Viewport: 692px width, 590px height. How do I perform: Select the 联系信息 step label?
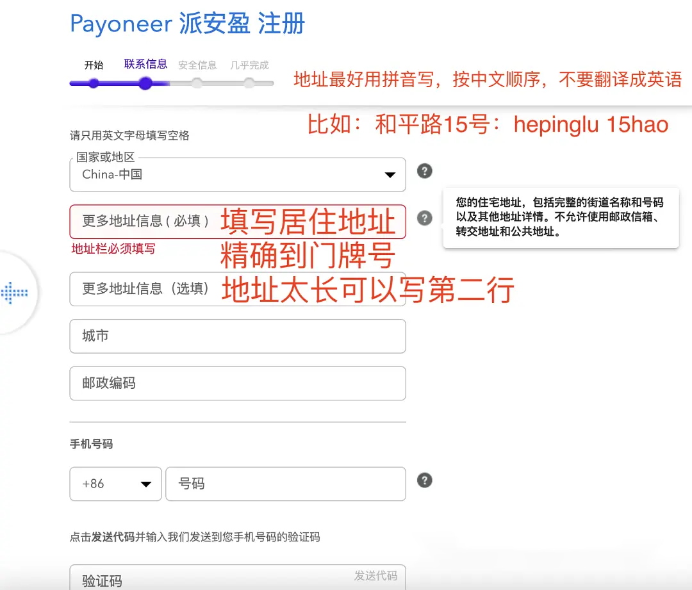145,64
